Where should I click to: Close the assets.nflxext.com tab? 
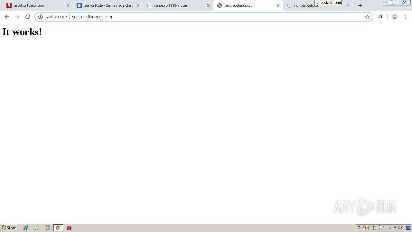(68, 5)
